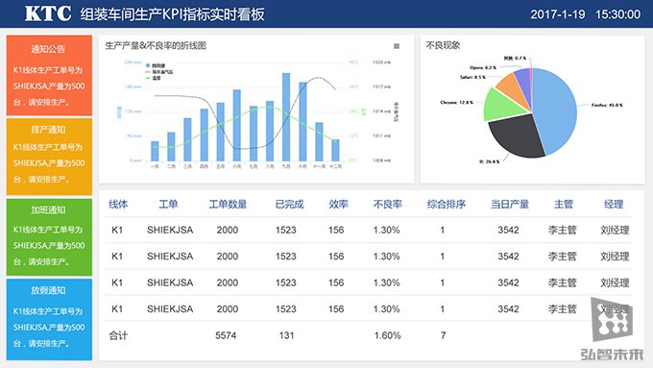Open the orange 通知公告 notice card
653x368 pixels.
point(49,76)
